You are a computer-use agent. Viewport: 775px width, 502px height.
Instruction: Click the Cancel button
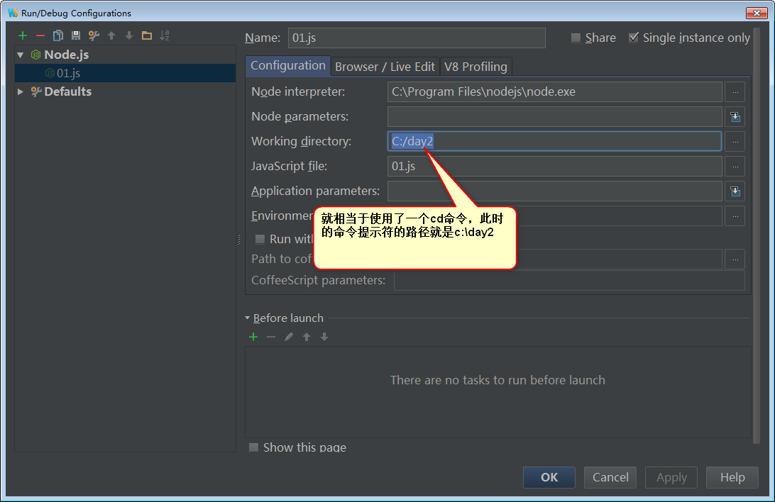tap(610, 477)
